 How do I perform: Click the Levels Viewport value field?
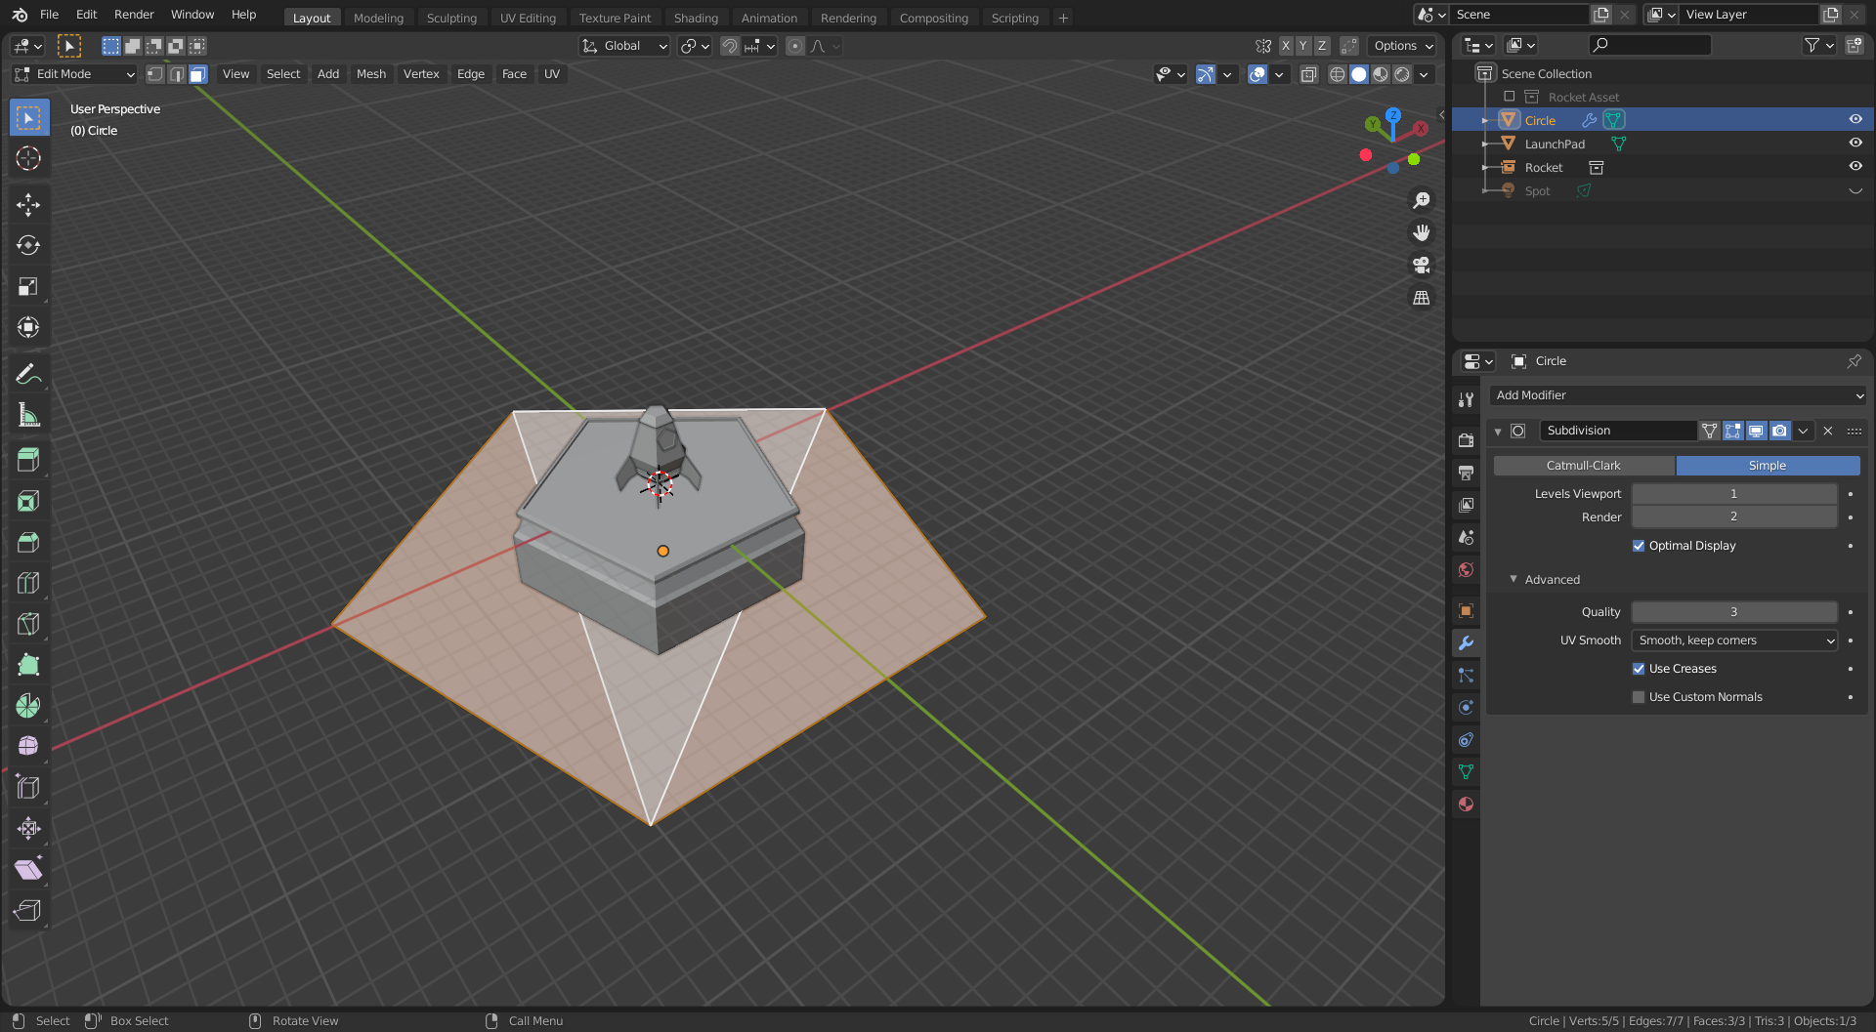point(1734,494)
